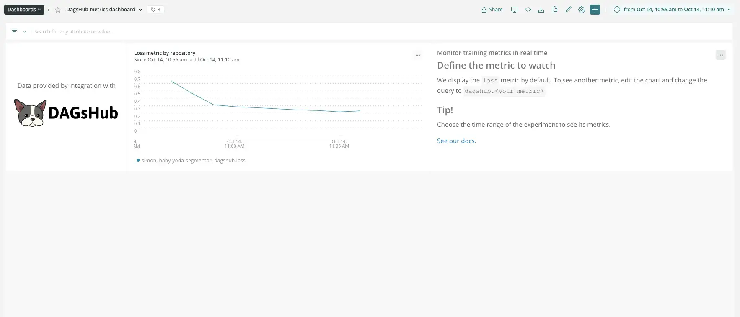
Task: Open the time range picker
Action: 673,10
